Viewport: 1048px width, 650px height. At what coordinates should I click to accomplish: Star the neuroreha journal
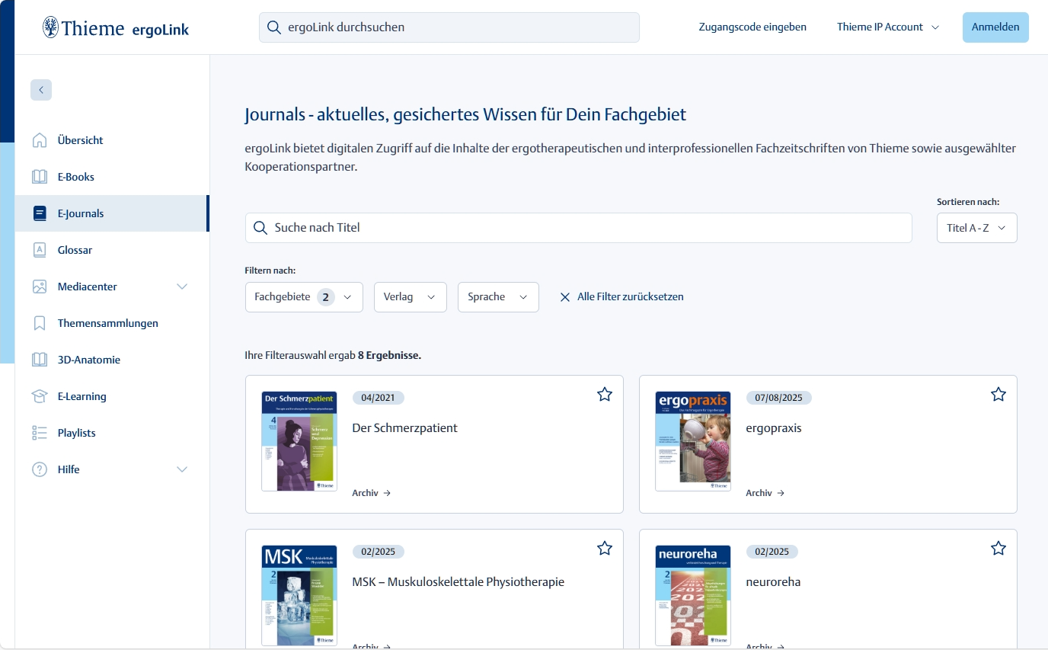[998, 548]
